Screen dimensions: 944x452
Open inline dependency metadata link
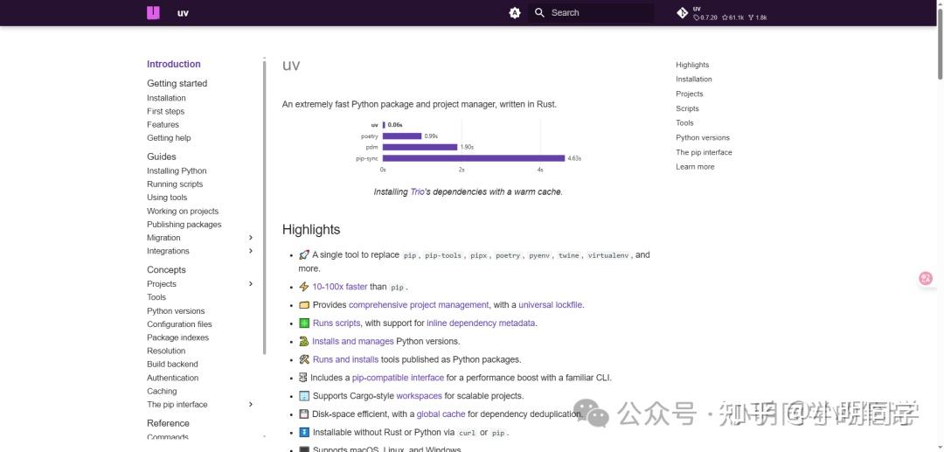[x=481, y=323]
